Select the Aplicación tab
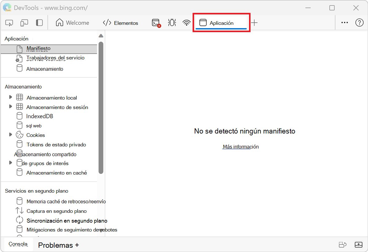 point(221,23)
